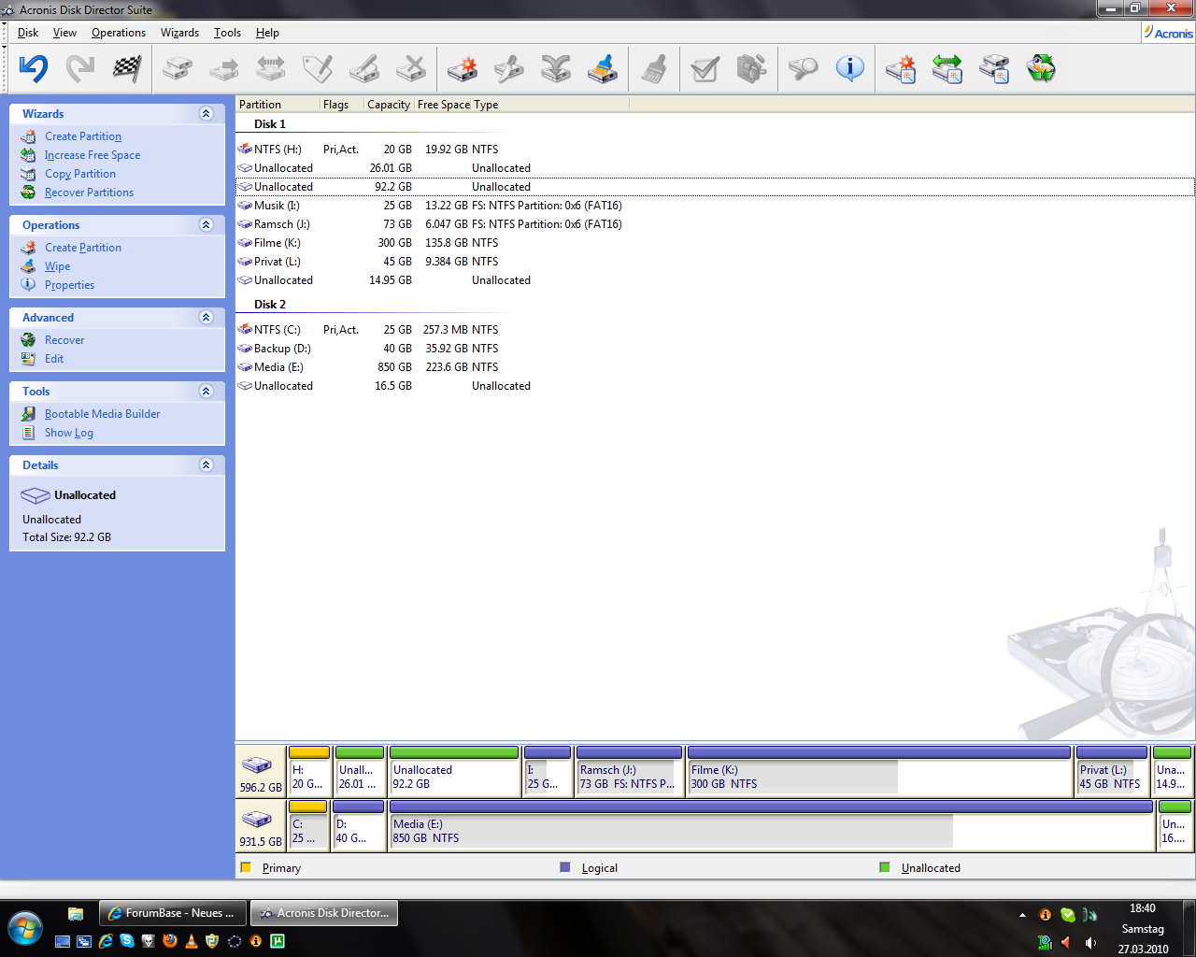Select Unallocated 92.2 GB block in disk map

(454, 771)
